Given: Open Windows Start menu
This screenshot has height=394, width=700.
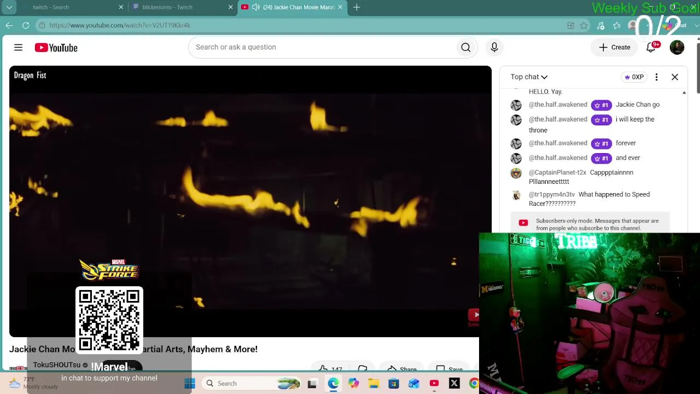Looking at the screenshot, I should tap(190, 384).
